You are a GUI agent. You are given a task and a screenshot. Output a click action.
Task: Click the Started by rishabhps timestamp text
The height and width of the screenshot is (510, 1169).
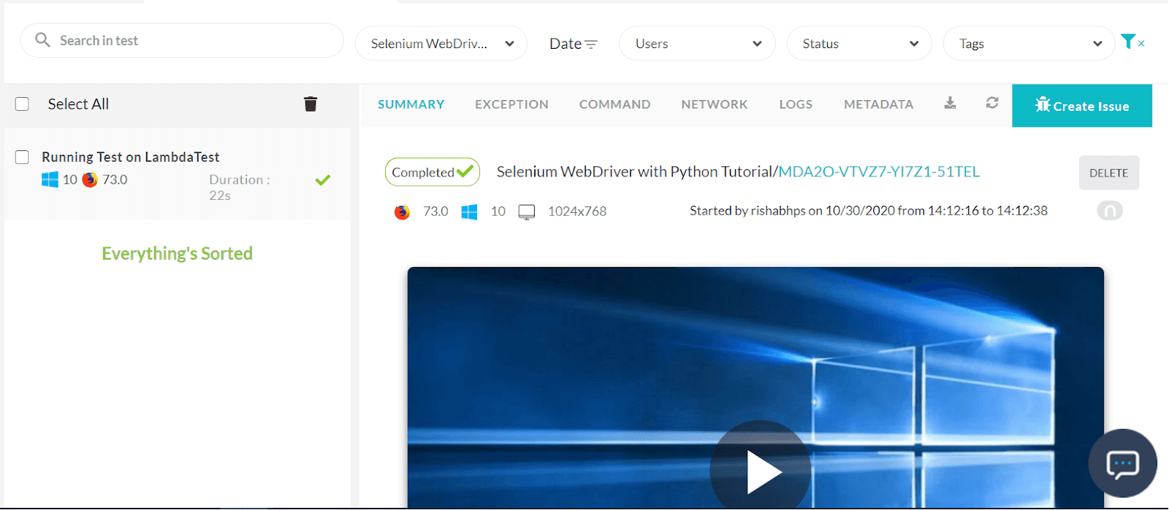pyautogui.click(x=869, y=211)
